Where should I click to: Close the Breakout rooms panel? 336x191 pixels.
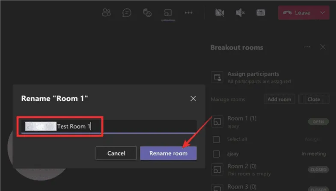323,47
